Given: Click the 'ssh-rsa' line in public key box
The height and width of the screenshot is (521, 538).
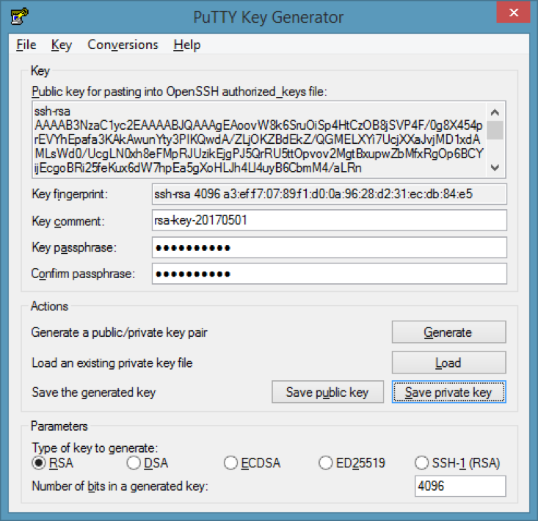Looking at the screenshot, I should click(52, 111).
